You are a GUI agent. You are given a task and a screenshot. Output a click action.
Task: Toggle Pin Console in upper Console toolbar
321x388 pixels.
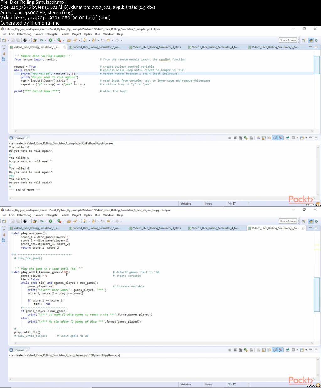click(287, 138)
